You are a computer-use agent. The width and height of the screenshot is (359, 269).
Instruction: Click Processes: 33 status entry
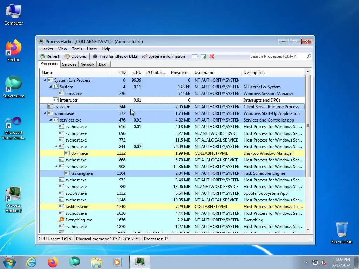[x=156, y=239]
